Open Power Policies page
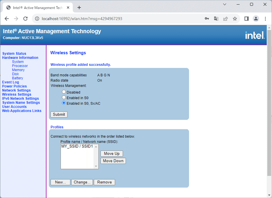Image resolution: width=272 pixels, height=198 pixels. tap(14, 86)
